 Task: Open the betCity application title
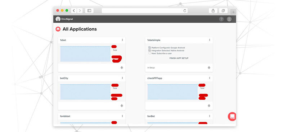(64, 78)
